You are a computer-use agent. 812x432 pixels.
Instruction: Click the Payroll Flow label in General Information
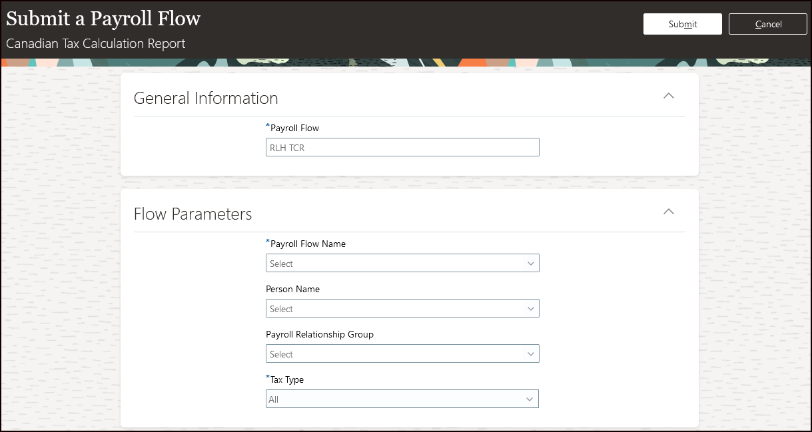click(x=294, y=128)
